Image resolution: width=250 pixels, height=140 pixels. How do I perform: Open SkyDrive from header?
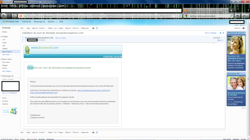click(x=51, y=21)
